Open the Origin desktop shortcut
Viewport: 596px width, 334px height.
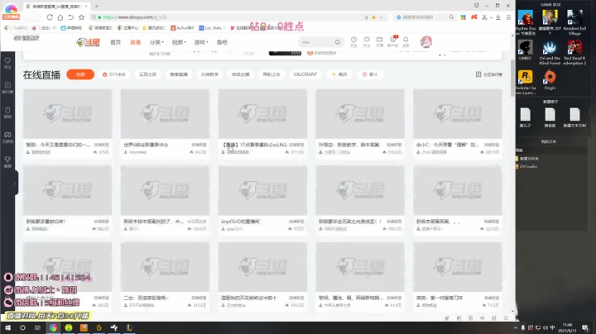pyautogui.click(x=550, y=80)
